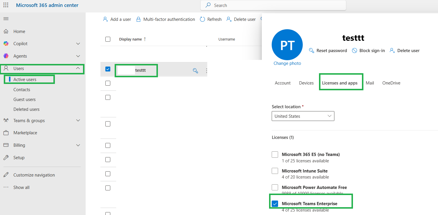Open Deleted users in sidebar
The image size is (438, 215).
pos(26,109)
